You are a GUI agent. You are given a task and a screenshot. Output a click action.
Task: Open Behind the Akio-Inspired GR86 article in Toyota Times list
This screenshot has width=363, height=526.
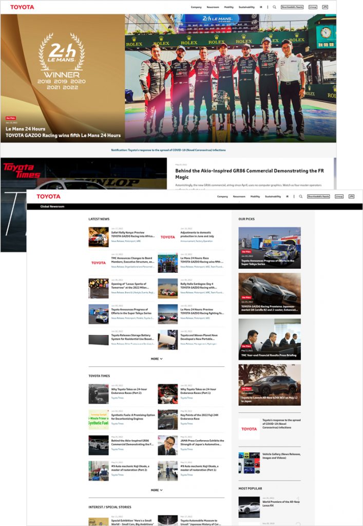pos(132,442)
